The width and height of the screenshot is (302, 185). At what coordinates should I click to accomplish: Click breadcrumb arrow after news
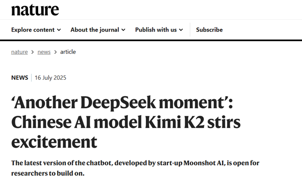pos(56,52)
